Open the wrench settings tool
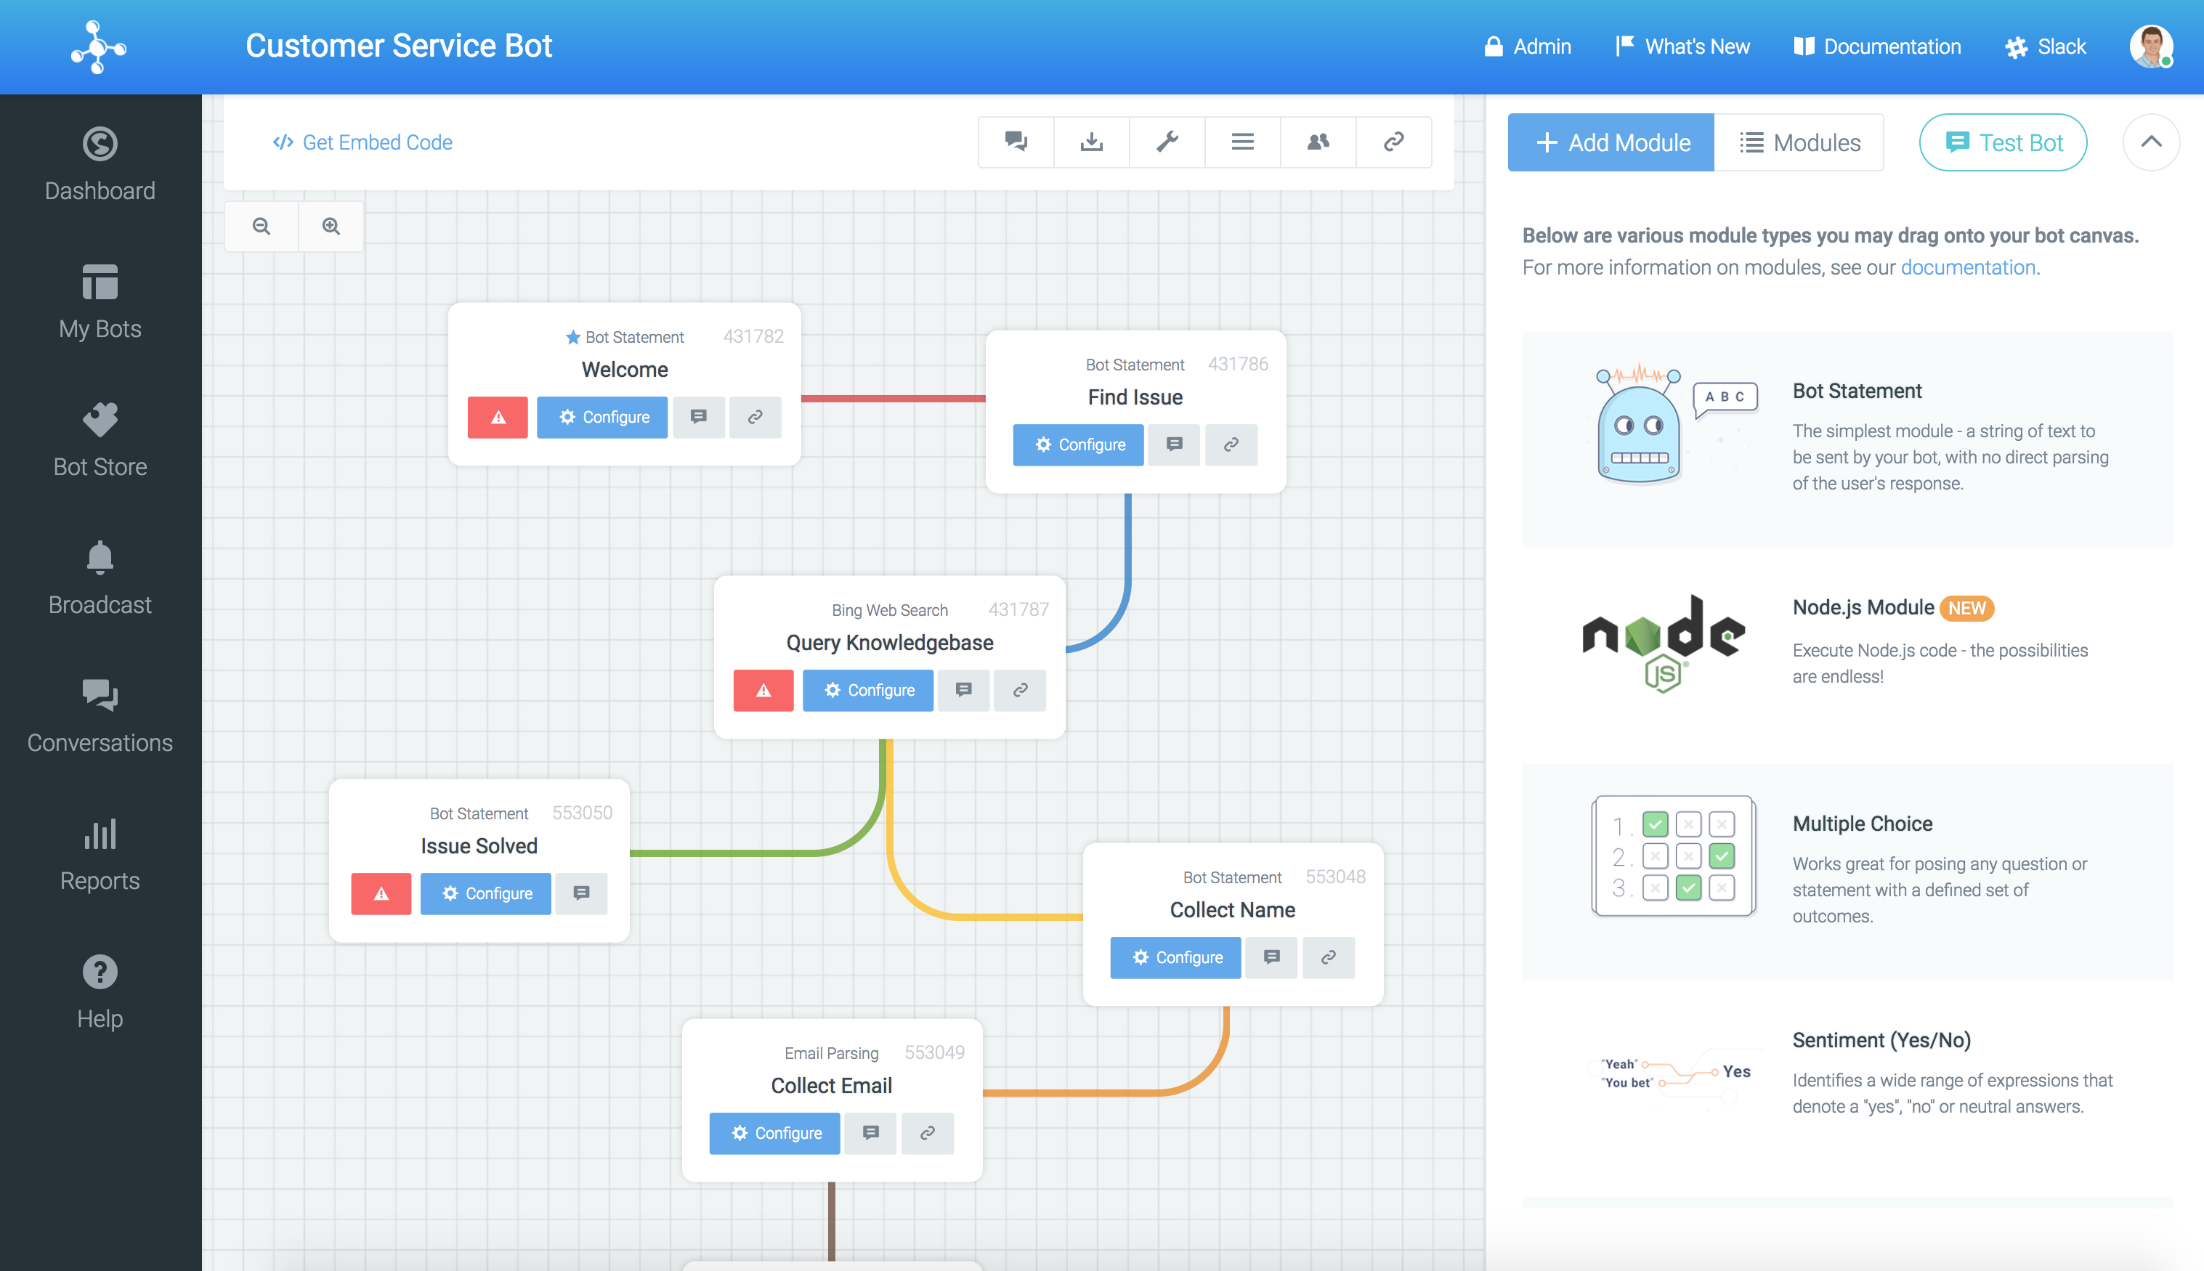The image size is (2204, 1271). 1167,142
